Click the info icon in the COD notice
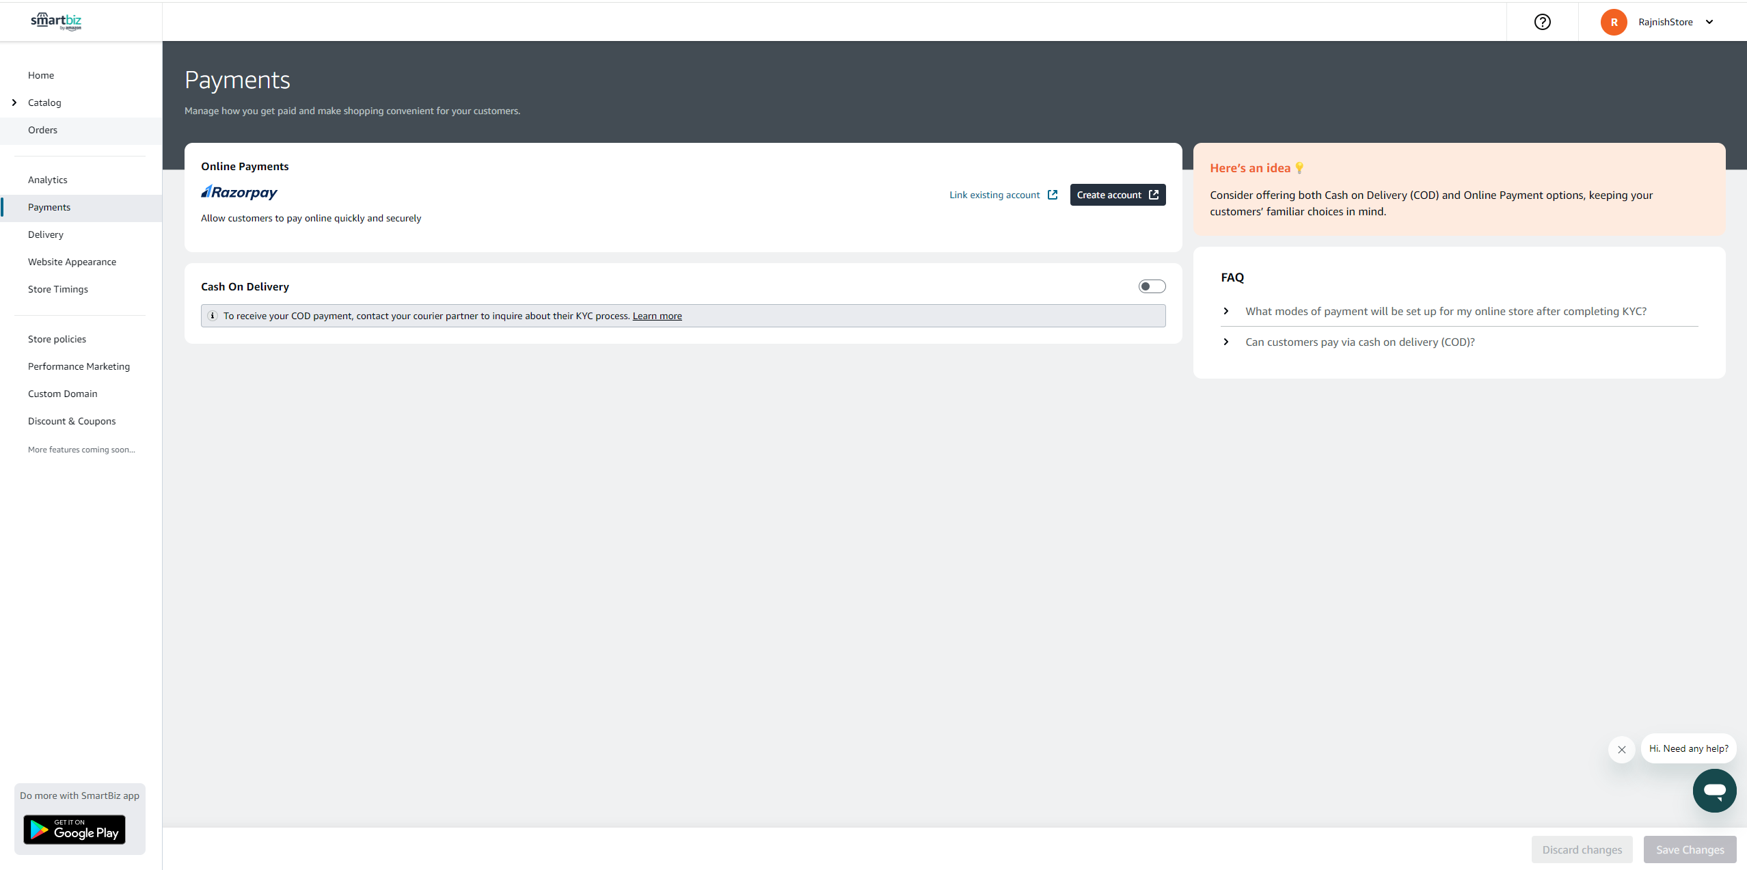Viewport: 1747px width, 870px height. (213, 316)
